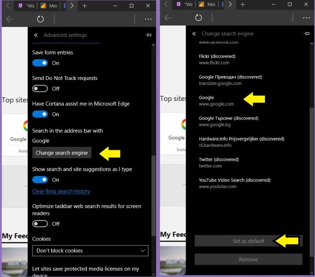This screenshot has width=315, height=277.
Task: Switch to 'Wa tab in left window
Action: (x=26, y=6)
